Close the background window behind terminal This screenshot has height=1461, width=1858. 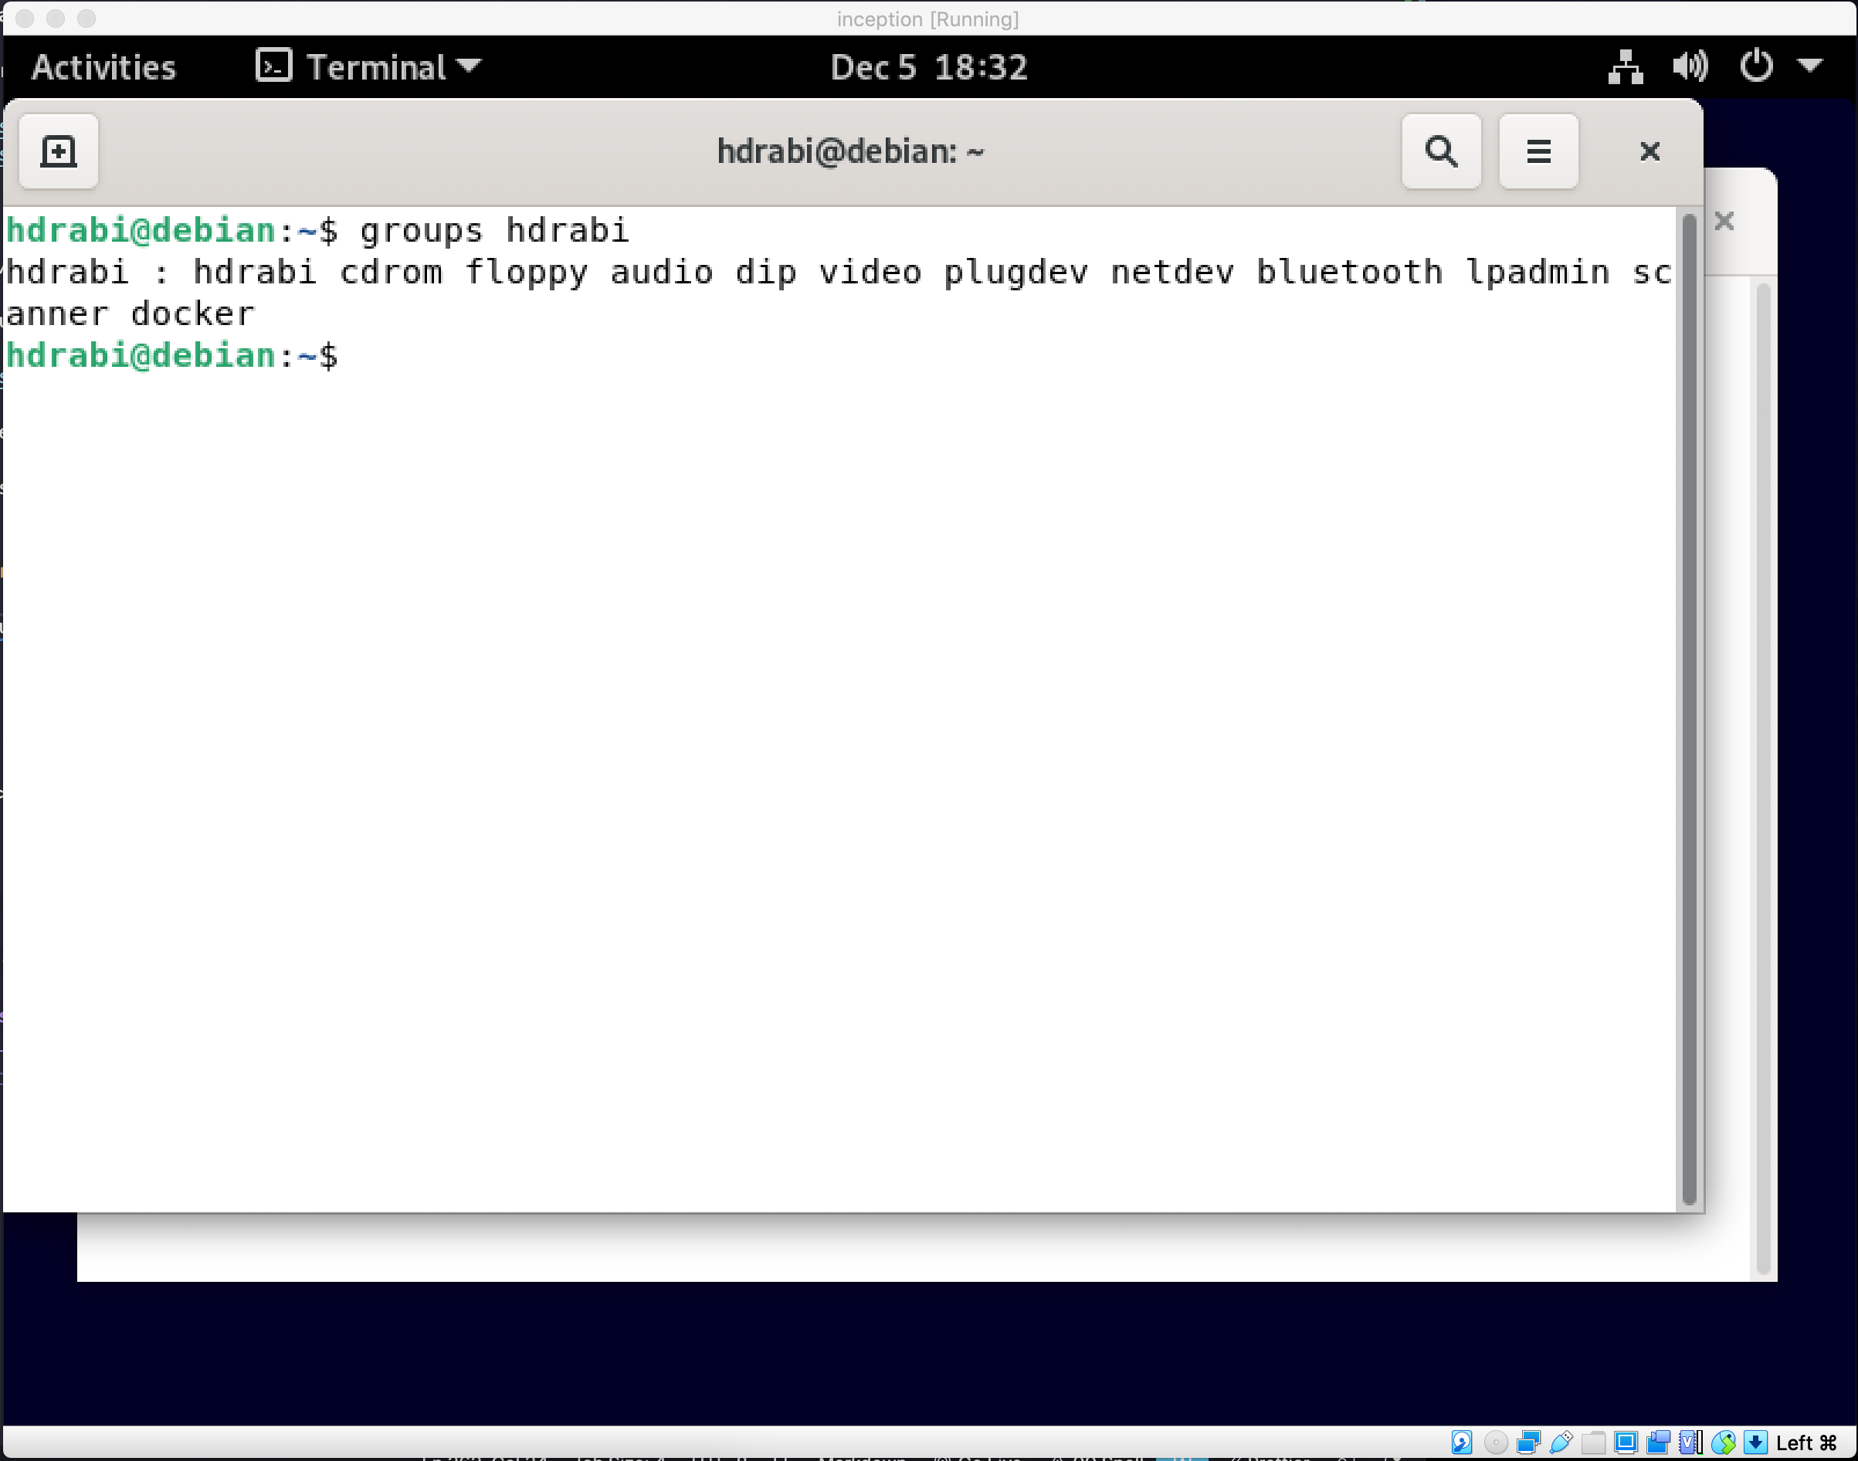pyautogui.click(x=1724, y=222)
